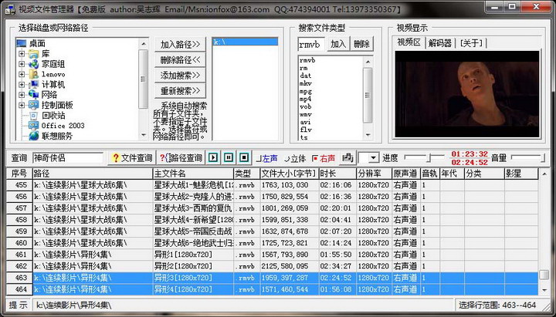Select flv in file type list
The height and width of the screenshot is (317, 556).
pyautogui.click(x=305, y=130)
